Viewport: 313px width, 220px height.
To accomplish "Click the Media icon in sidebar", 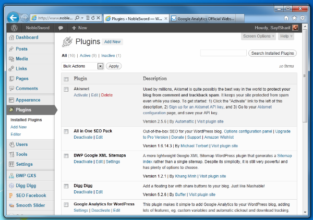I will 11,59.
